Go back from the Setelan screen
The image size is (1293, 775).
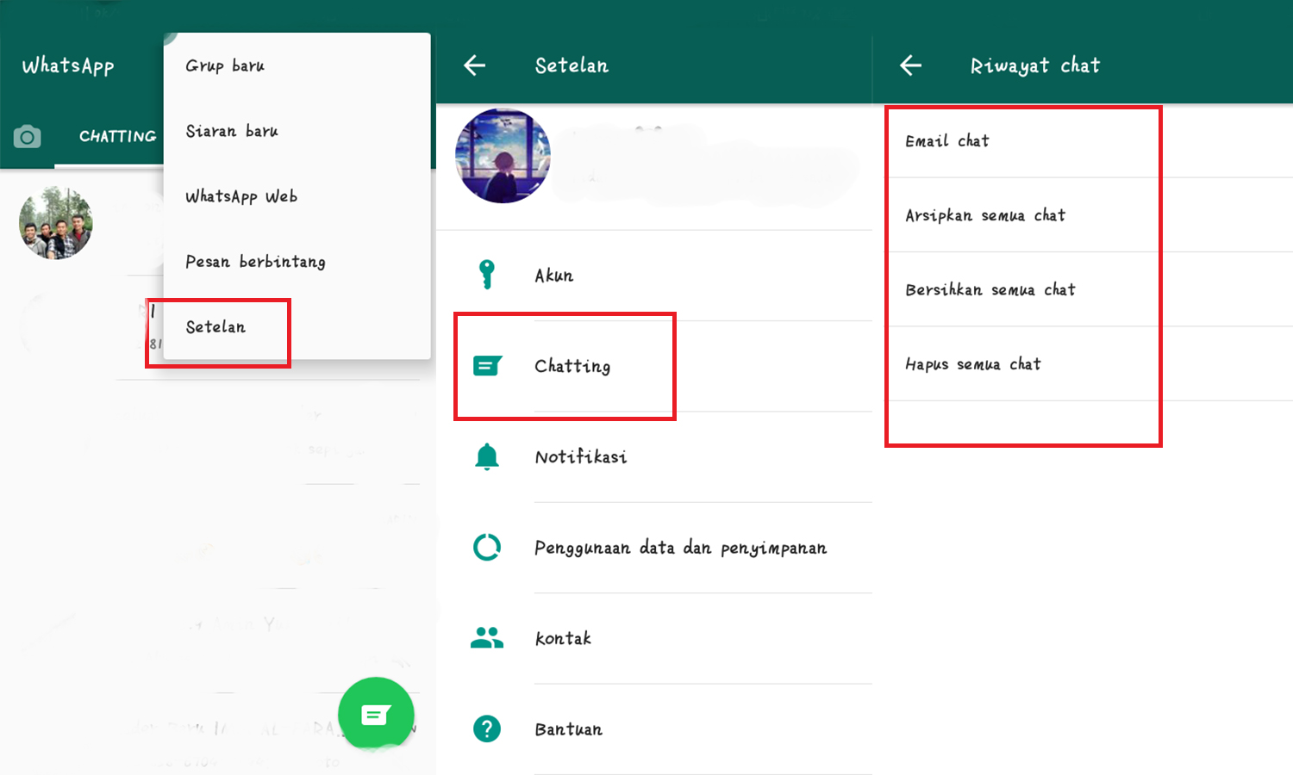475,65
